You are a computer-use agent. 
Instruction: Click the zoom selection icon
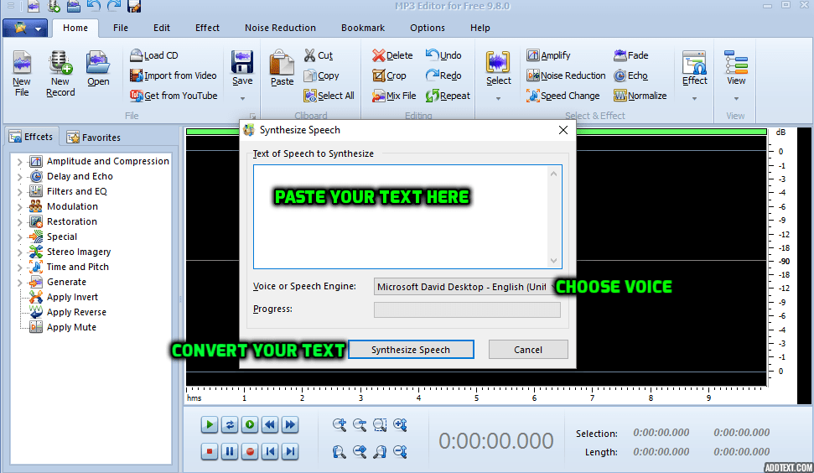tap(380, 424)
